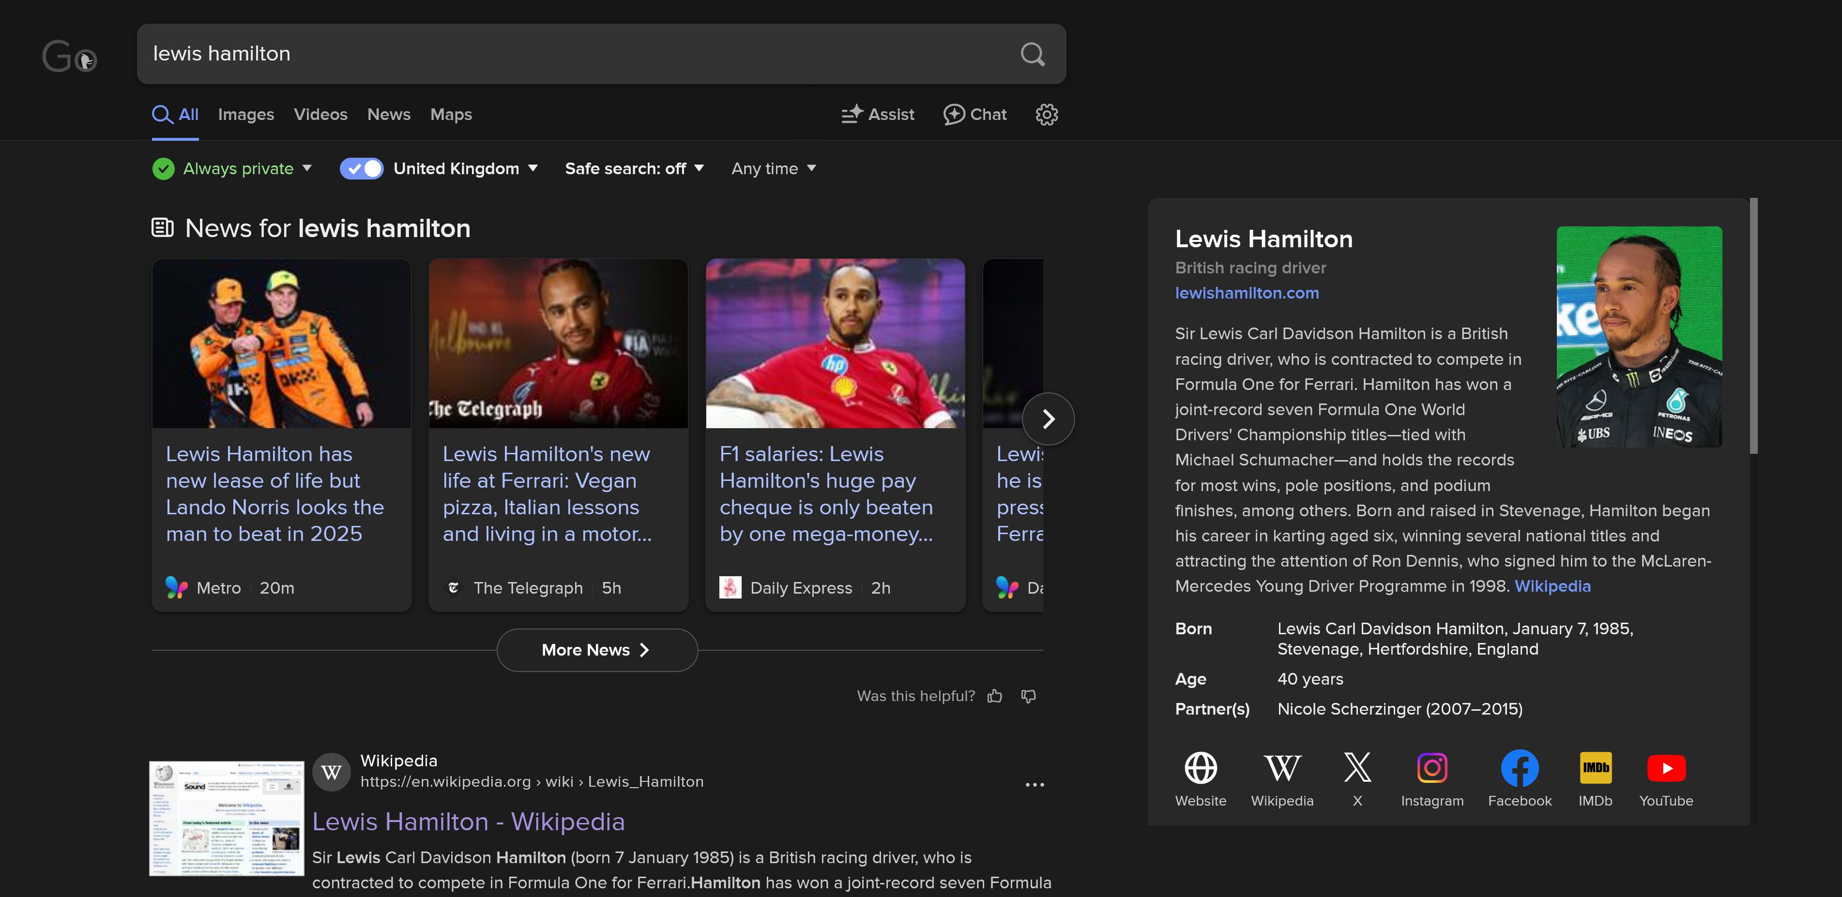Open the Chat bubble option

(x=974, y=114)
